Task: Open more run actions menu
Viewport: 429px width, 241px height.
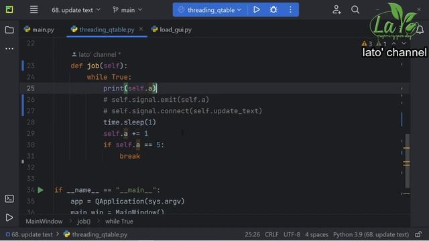Action: pos(290,10)
